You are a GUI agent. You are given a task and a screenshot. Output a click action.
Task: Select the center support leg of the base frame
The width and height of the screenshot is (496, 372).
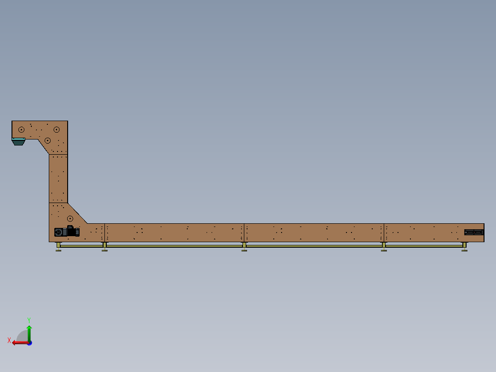(x=244, y=247)
